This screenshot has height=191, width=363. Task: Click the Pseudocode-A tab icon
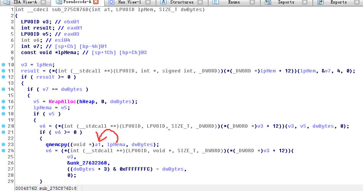59,3
